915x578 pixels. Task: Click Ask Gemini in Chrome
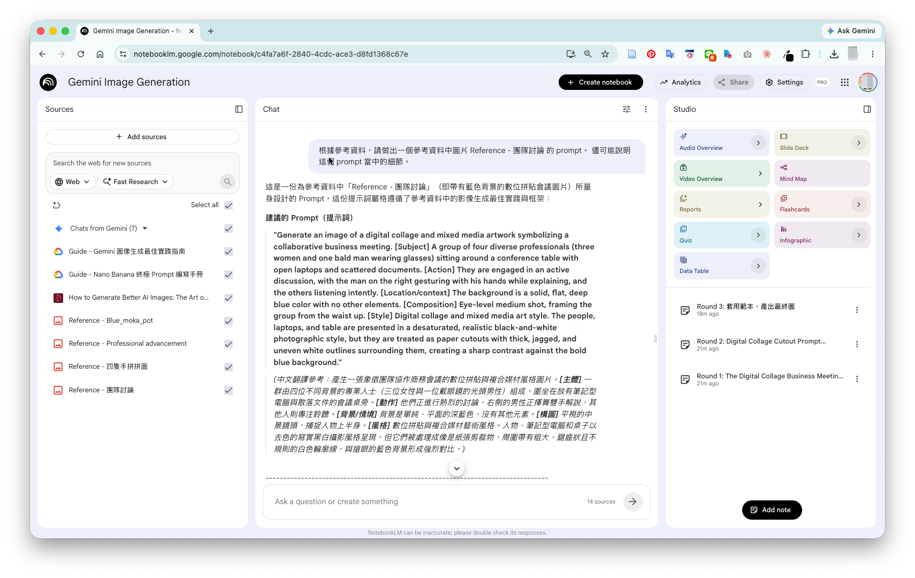851,31
